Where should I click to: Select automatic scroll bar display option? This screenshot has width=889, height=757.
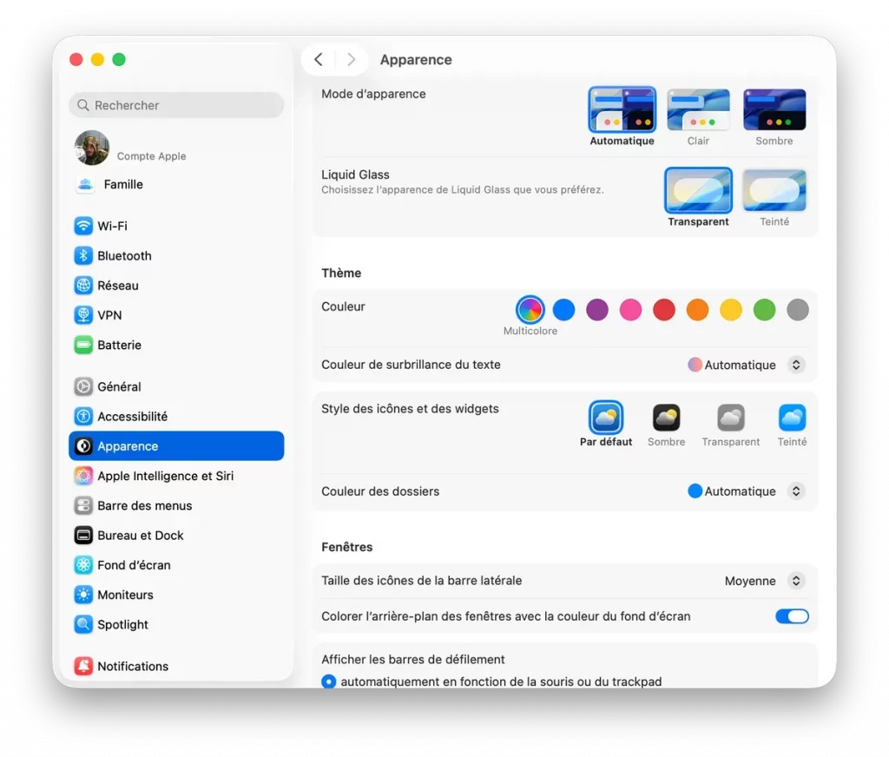pyautogui.click(x=329, y=682)
